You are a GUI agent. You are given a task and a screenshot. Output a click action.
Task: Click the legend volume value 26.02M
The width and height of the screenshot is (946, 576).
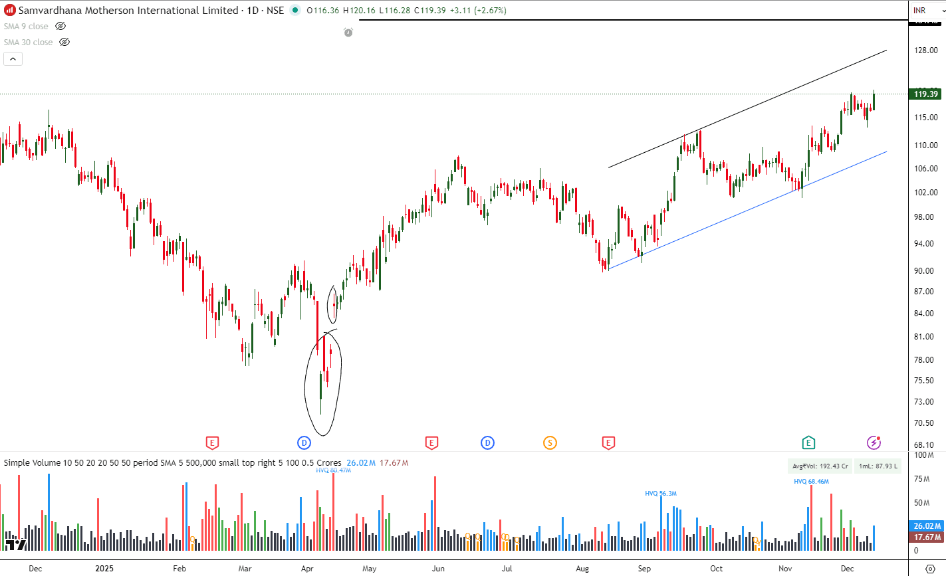click(x=361, y=462)
